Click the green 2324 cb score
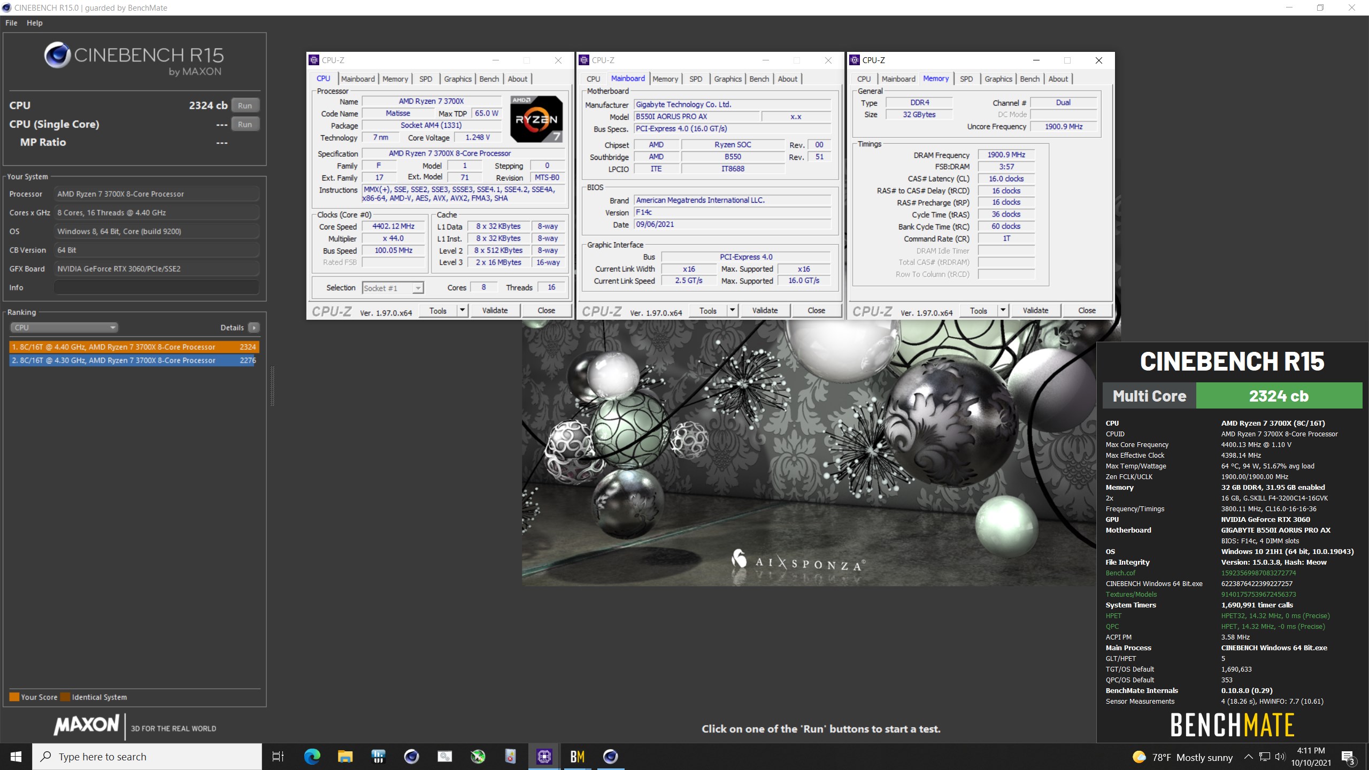The image size is (1369, 770). [x=1279, y=396]
